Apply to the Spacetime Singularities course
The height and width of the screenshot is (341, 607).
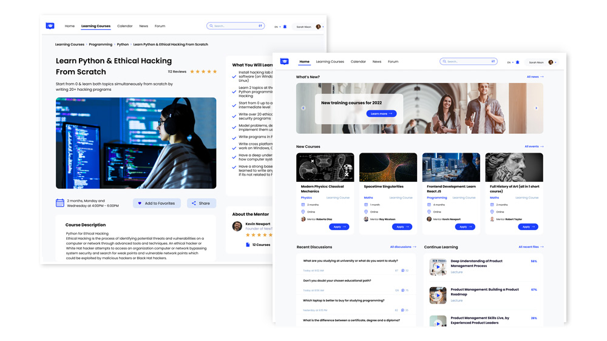401,227
